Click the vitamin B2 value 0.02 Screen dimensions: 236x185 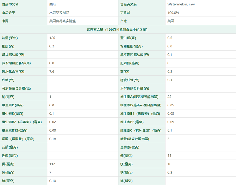point(53,122)
